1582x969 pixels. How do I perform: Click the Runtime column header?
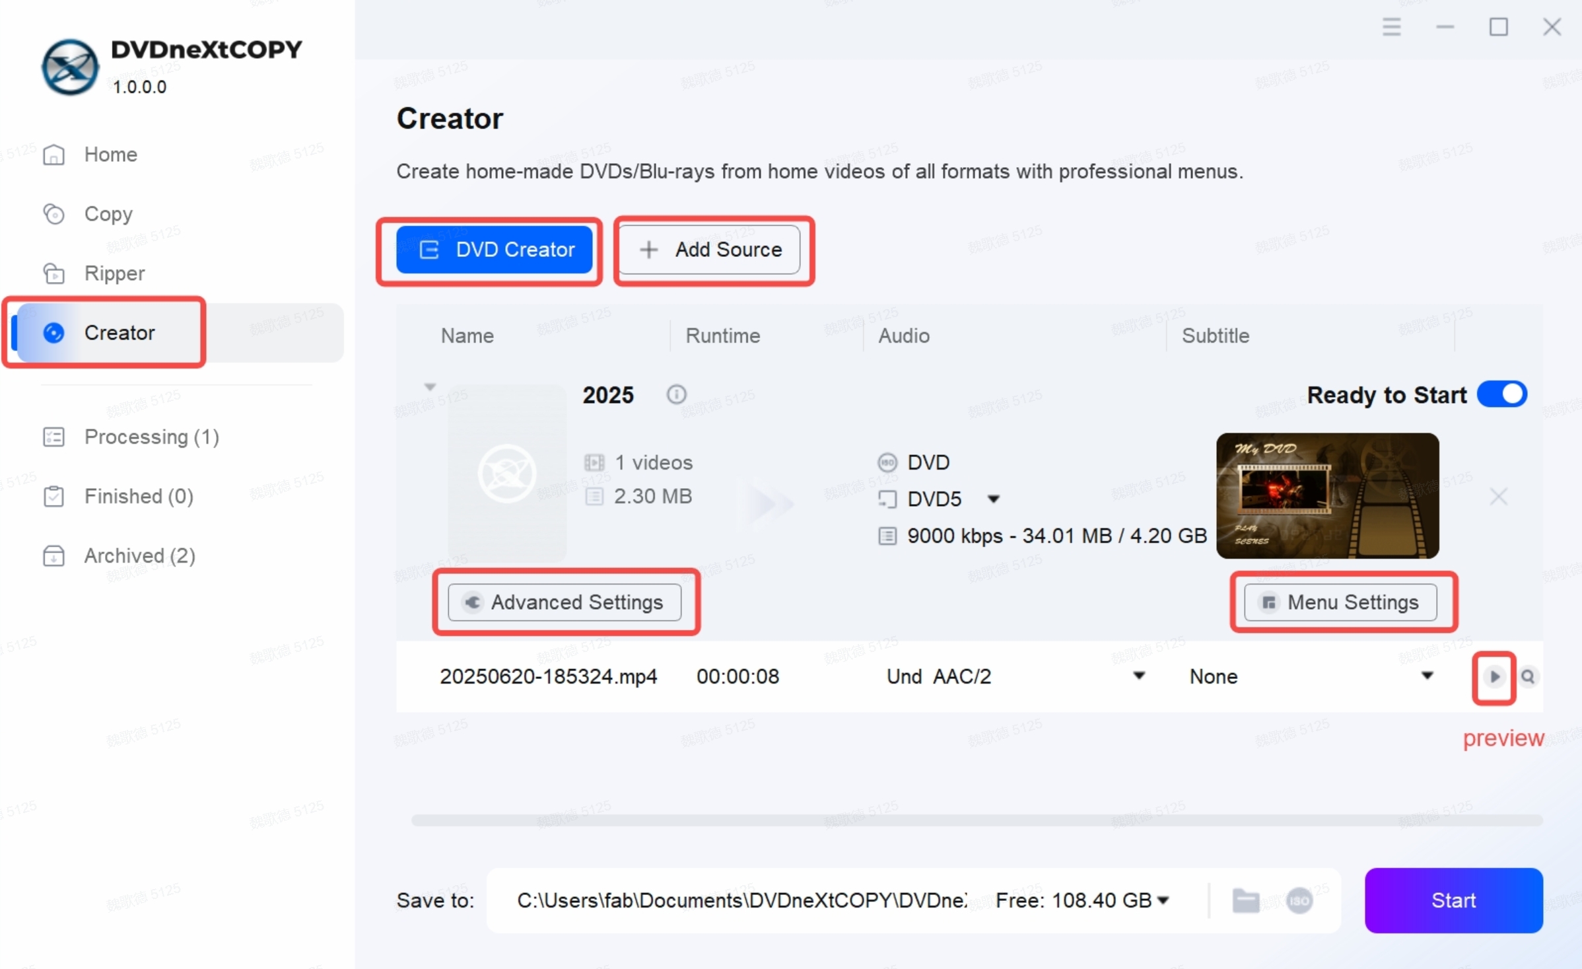722,336
